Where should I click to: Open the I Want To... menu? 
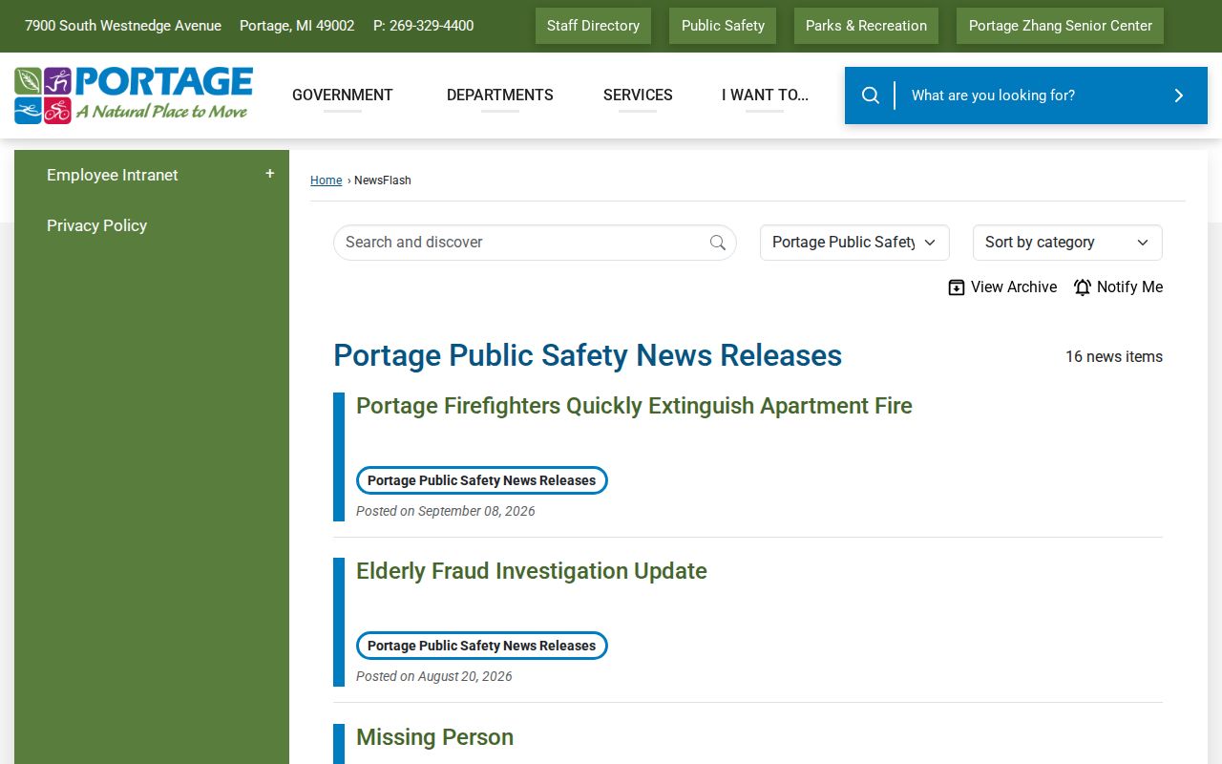coord(765,95)
